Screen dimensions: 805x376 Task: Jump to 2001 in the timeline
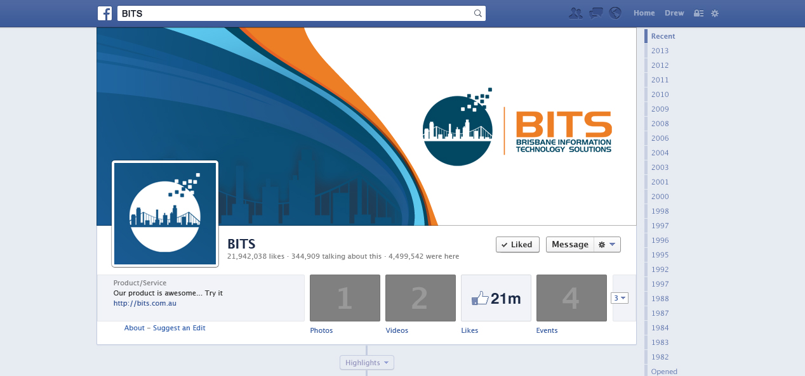(660, 182)
